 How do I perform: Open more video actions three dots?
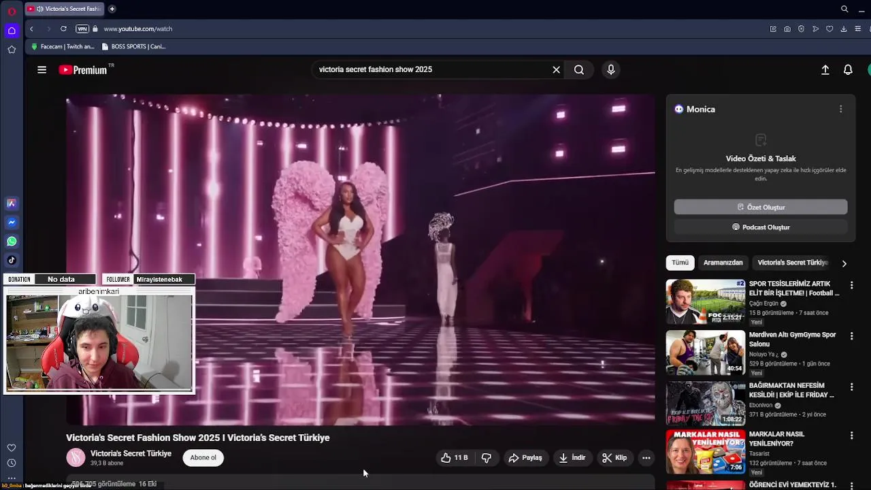pos(646,458)
